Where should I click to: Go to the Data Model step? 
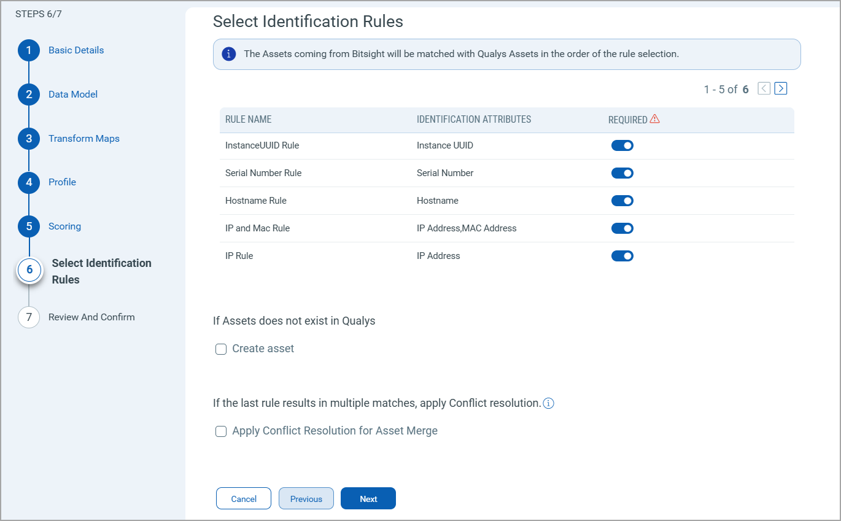[x=28, y=95]
